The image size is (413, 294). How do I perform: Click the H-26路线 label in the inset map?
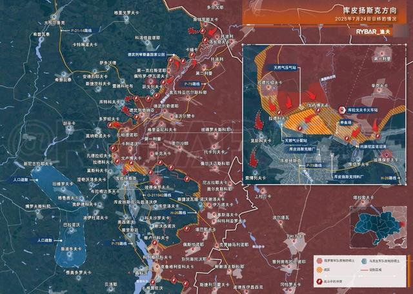point(388,178)
